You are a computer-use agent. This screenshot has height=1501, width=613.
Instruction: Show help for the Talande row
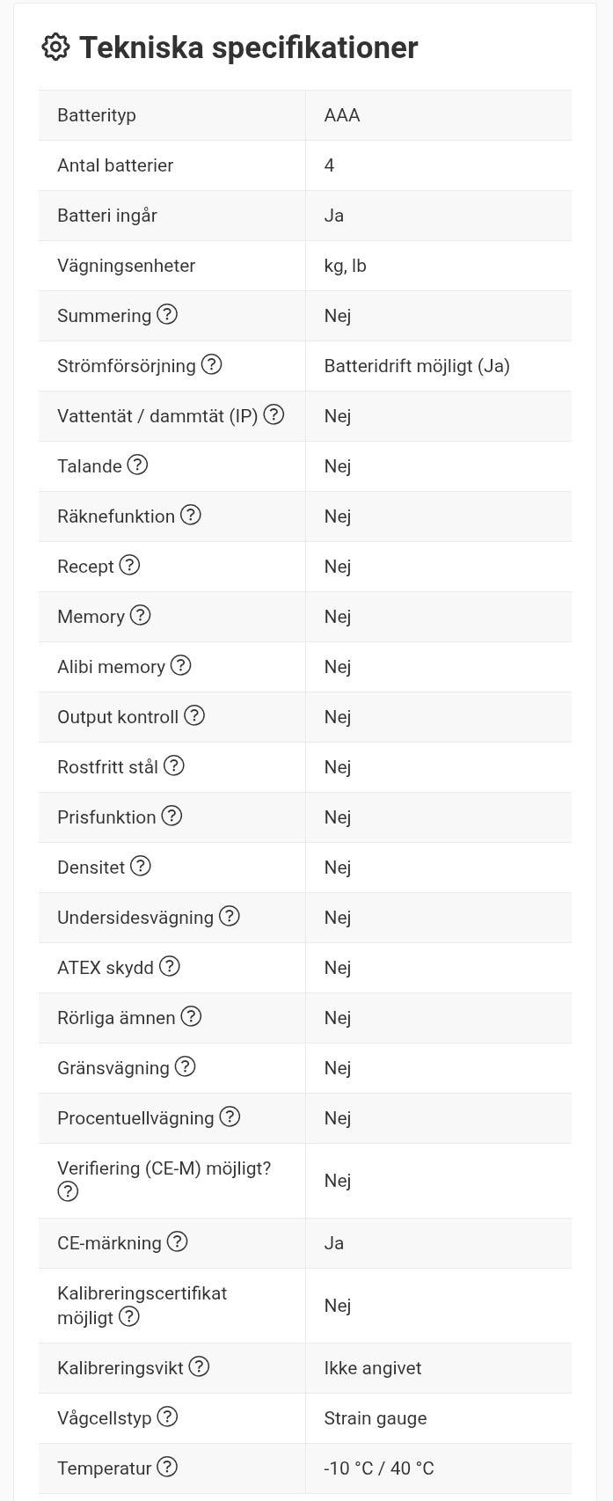[x=137, y=465]
